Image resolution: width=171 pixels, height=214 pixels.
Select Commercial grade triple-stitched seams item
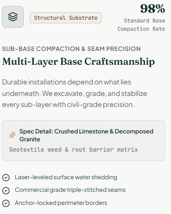pos(64,190)
